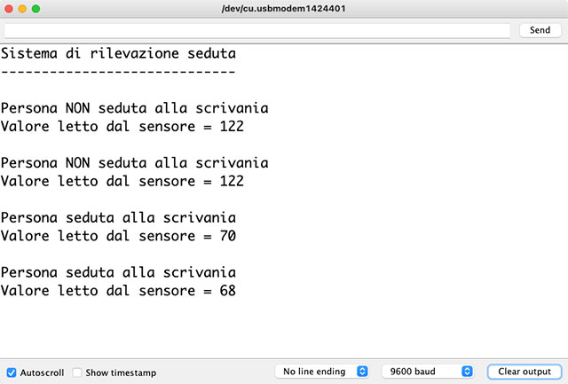Click the last "Persona seduta alla scrivania" line

point(118,272)
